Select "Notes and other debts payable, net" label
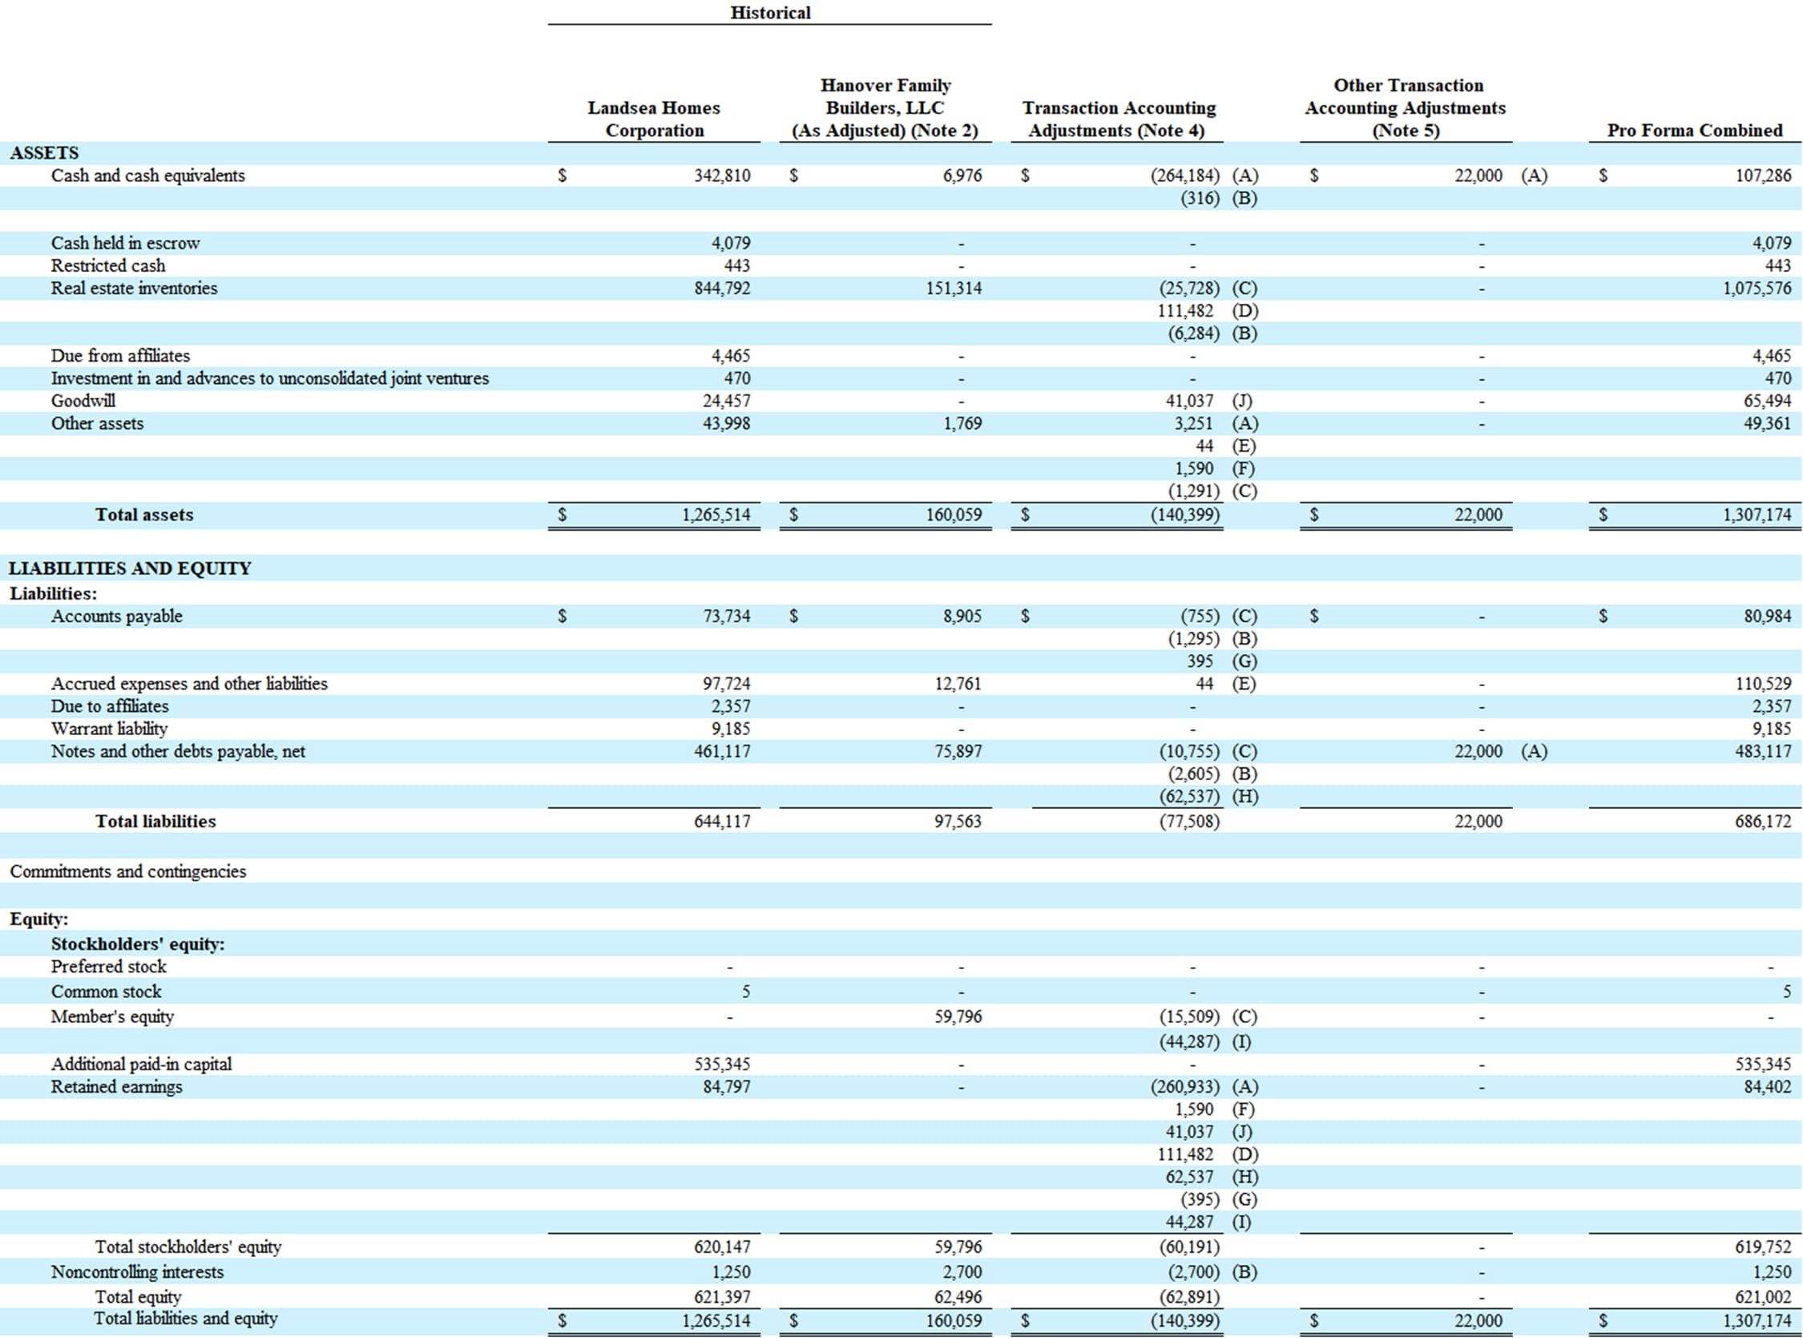The height and width of the screenshot is (1338, 1803). pos(178,752)
